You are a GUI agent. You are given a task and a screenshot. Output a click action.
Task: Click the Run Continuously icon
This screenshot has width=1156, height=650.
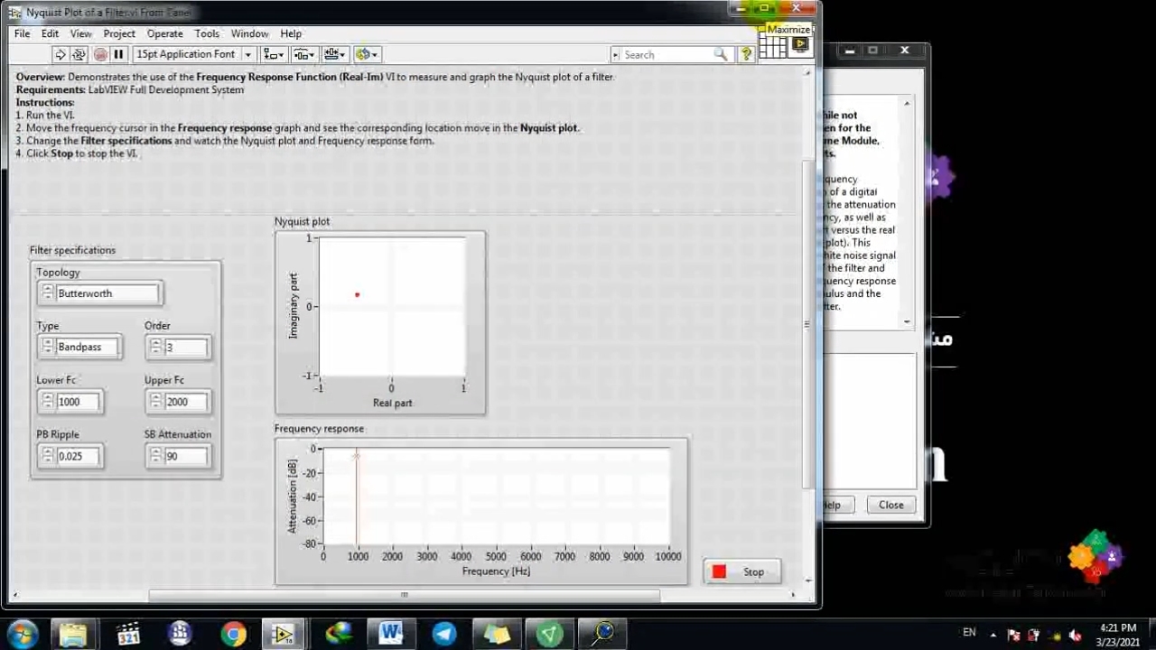point(79,54)
